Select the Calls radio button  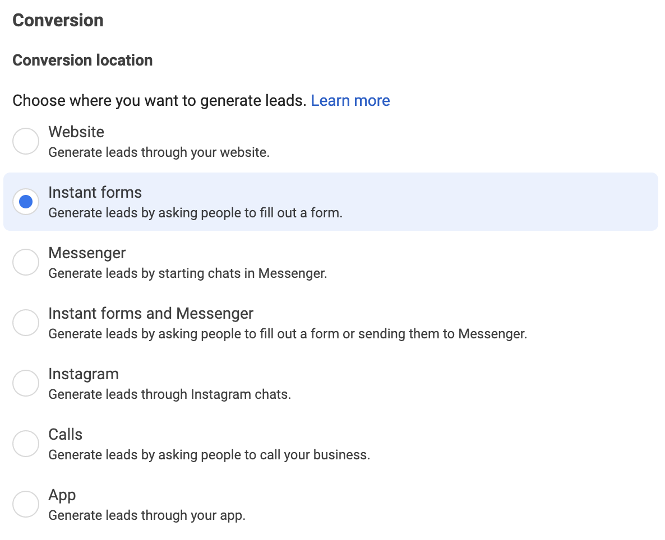pyautogui.click(x=26, y=444)
